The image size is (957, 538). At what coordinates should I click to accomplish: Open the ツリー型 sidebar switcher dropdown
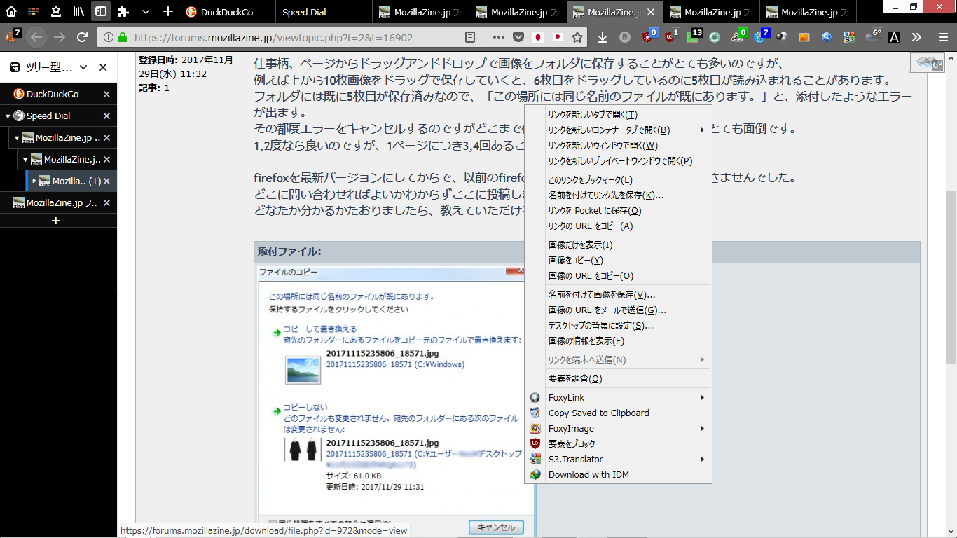(83, 67)
